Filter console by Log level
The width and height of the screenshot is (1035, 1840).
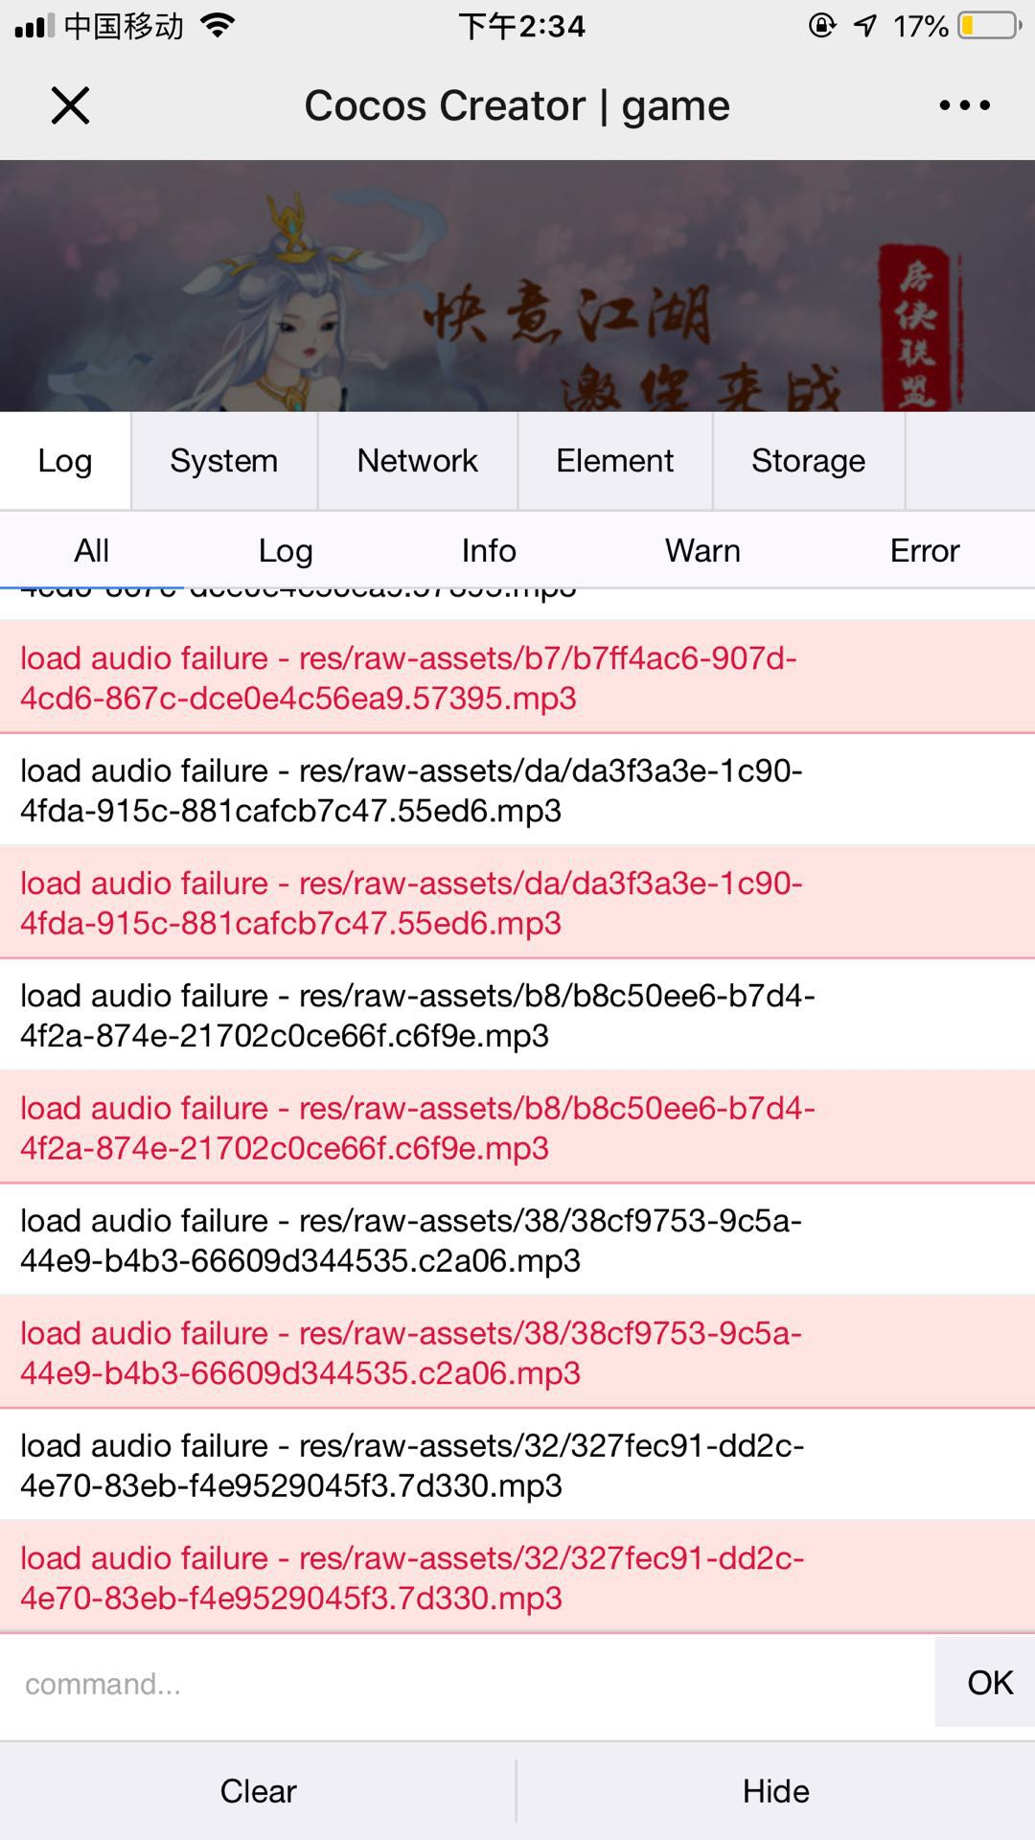[x=286, y=551]
